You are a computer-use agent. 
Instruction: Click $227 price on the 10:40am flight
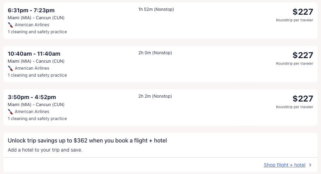pos(302,55)
